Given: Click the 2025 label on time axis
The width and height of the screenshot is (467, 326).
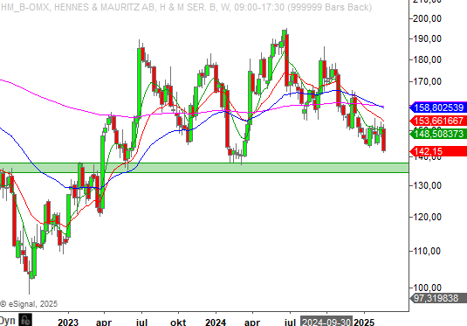Looking at the screenshot, I should point(364,323).
